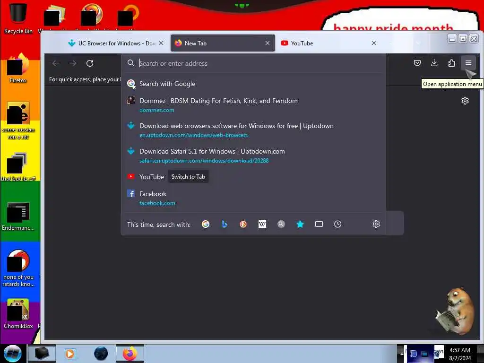Screen dimensions: 484x363
Task: Open the Extensions puzzle icon
Action: [451, 63]
